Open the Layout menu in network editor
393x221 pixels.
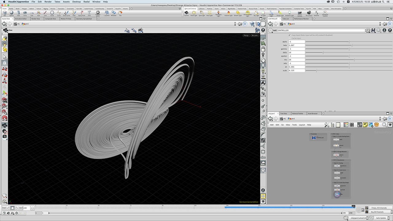302,125
